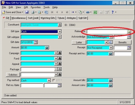The height and width of the screenshot is (105, 135).
Task: Switch to the Attributes tab
Action: point(71,18)
